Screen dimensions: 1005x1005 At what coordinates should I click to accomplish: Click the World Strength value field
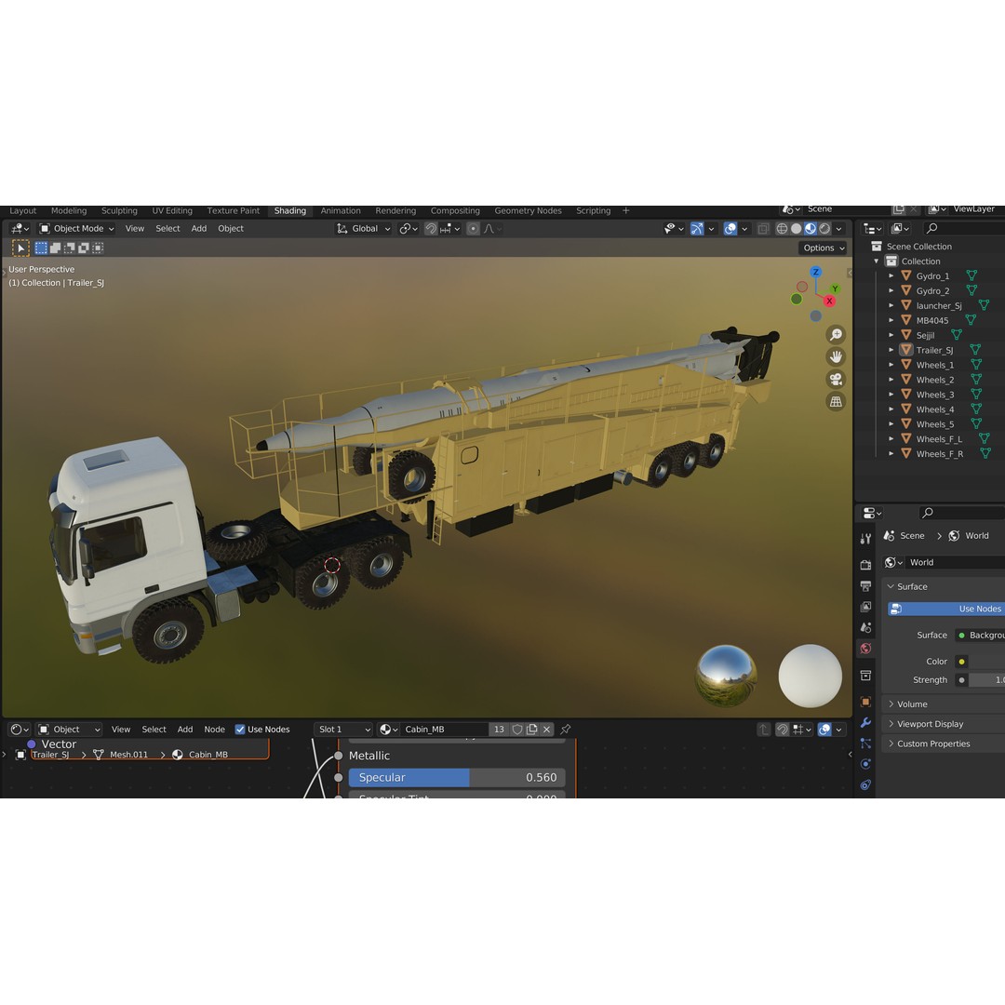[986, 680]
